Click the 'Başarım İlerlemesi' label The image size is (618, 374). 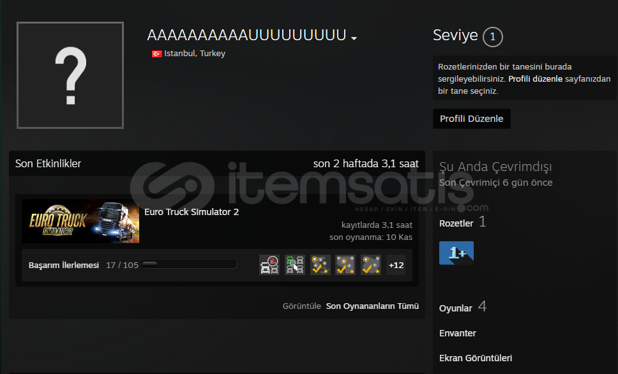tap(64, 266)
